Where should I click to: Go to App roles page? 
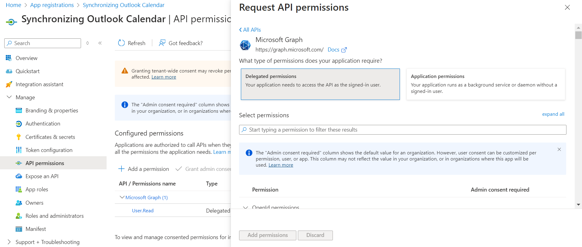[x=37, y=189]
